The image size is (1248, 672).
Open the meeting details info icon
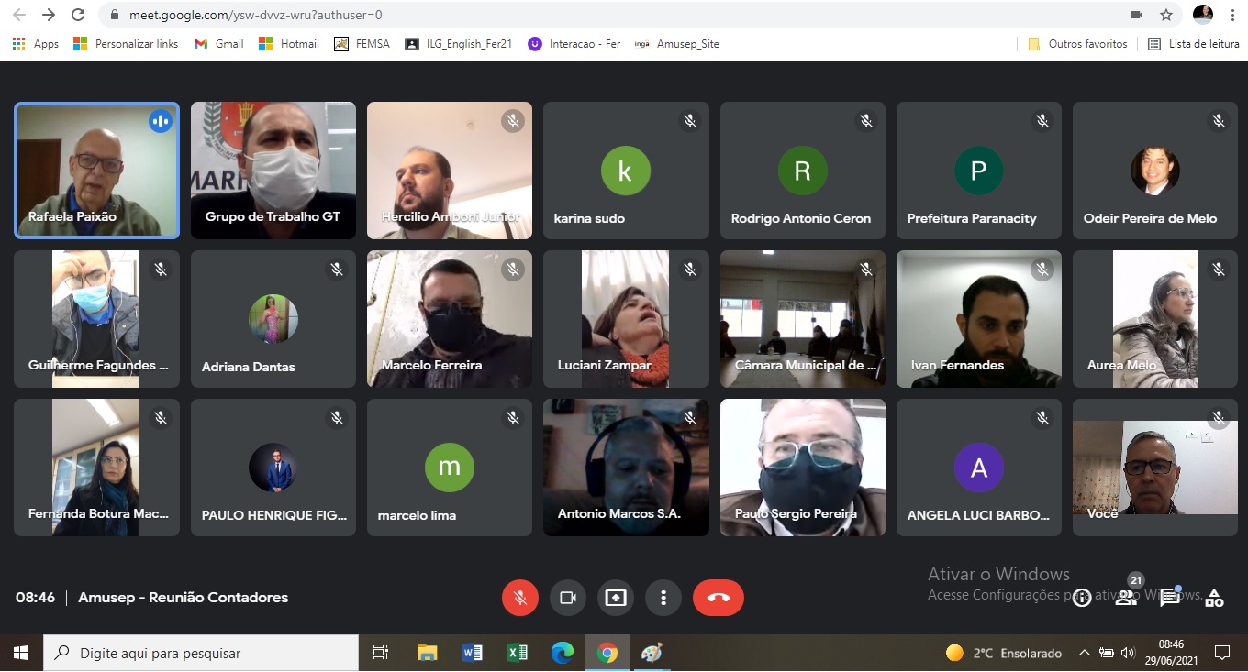[x=1082, y=598]
